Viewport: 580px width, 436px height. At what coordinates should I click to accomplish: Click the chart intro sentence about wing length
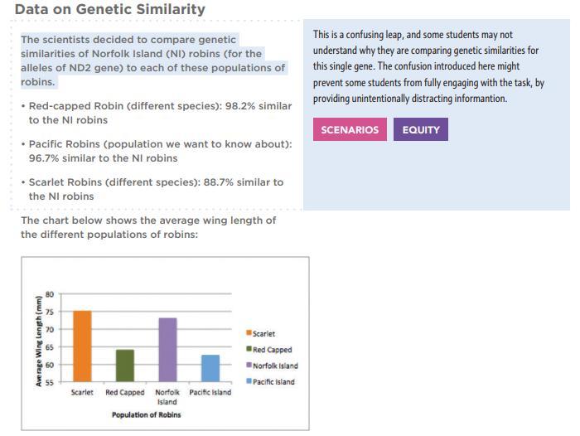click(x=148, y=227)
